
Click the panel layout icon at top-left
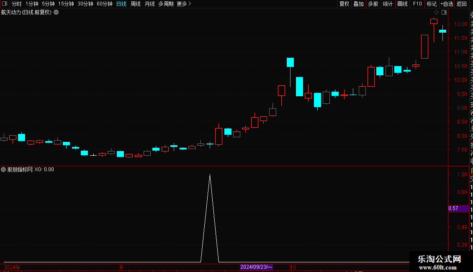point(5,4)
